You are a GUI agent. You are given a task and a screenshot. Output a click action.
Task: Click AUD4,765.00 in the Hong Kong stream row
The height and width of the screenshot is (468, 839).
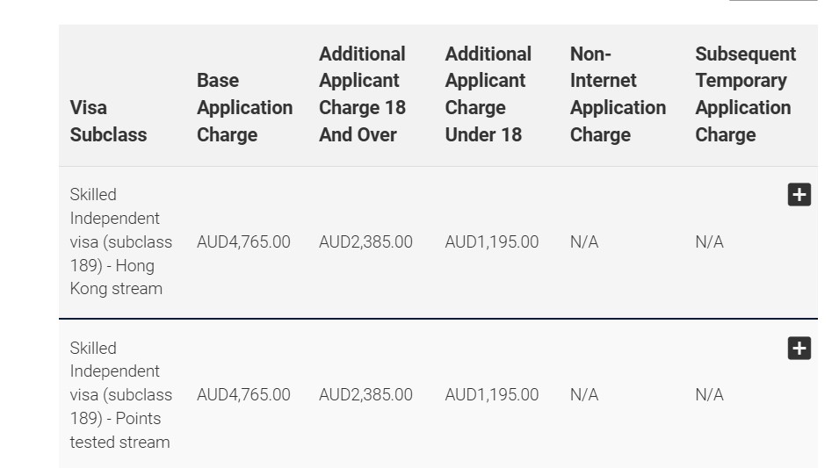[x=243, y=241]
